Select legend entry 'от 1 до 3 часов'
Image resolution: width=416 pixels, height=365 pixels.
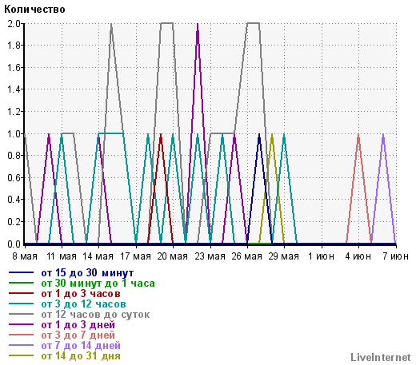coord(81,294)
